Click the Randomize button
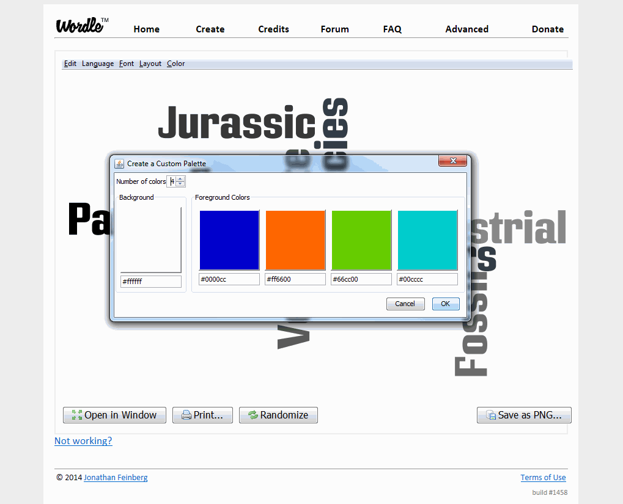623x504 pixels. pyautogui.click(x=278, y=415)
